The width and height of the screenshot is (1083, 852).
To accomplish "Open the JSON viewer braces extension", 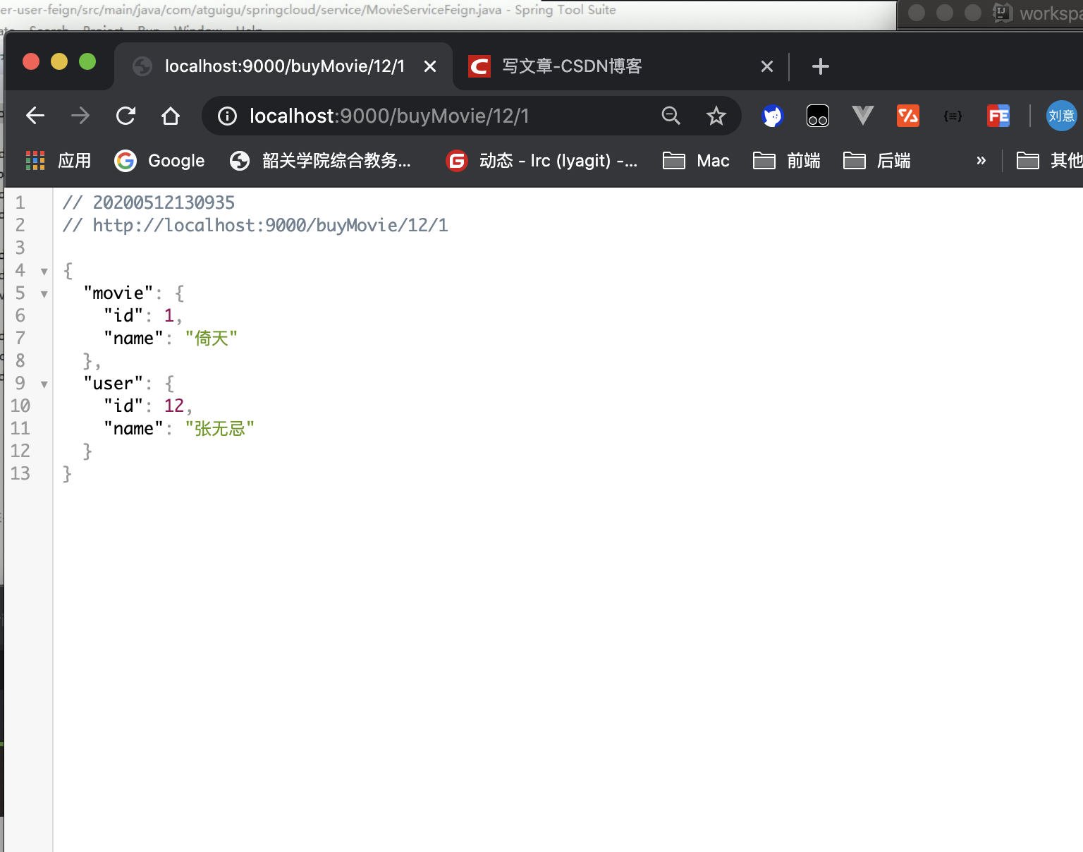I will pyautogui.click(x=953, y=116).
